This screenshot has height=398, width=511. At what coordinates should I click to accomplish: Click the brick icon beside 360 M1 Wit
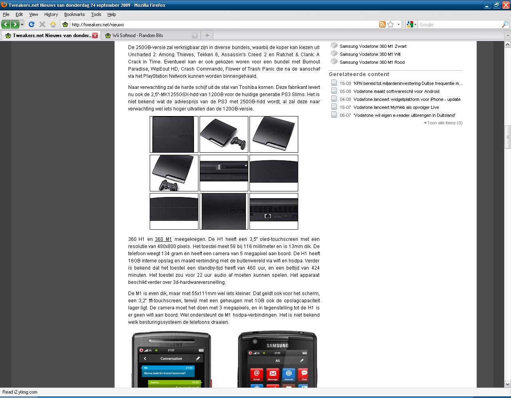click(334, 53)
